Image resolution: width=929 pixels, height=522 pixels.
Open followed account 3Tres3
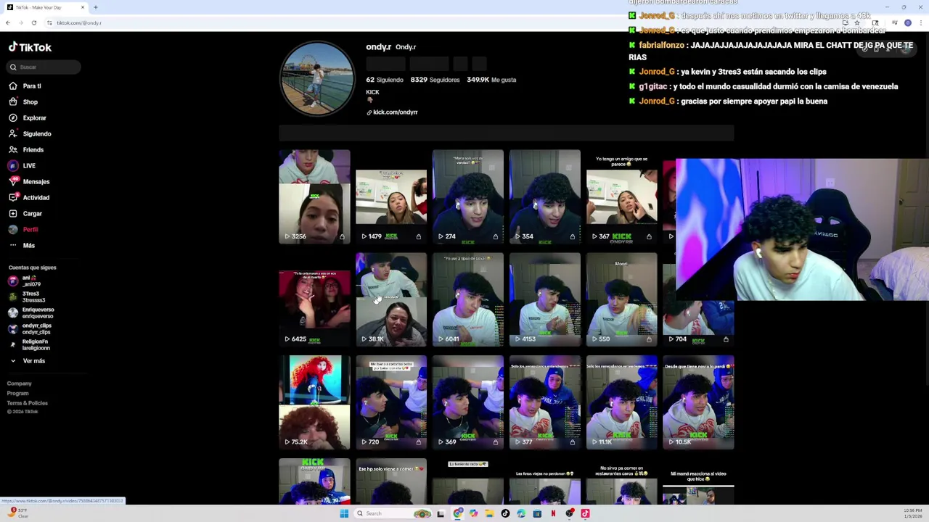pyautogui.click(x=27, y=297)
